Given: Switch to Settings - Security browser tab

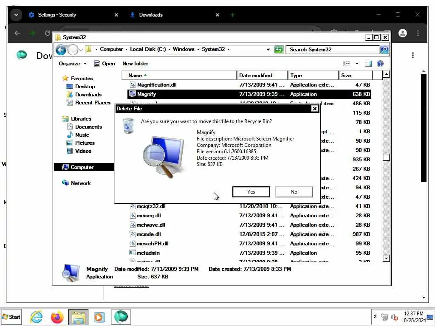Looking at the screenshot, I should point(73,15).
